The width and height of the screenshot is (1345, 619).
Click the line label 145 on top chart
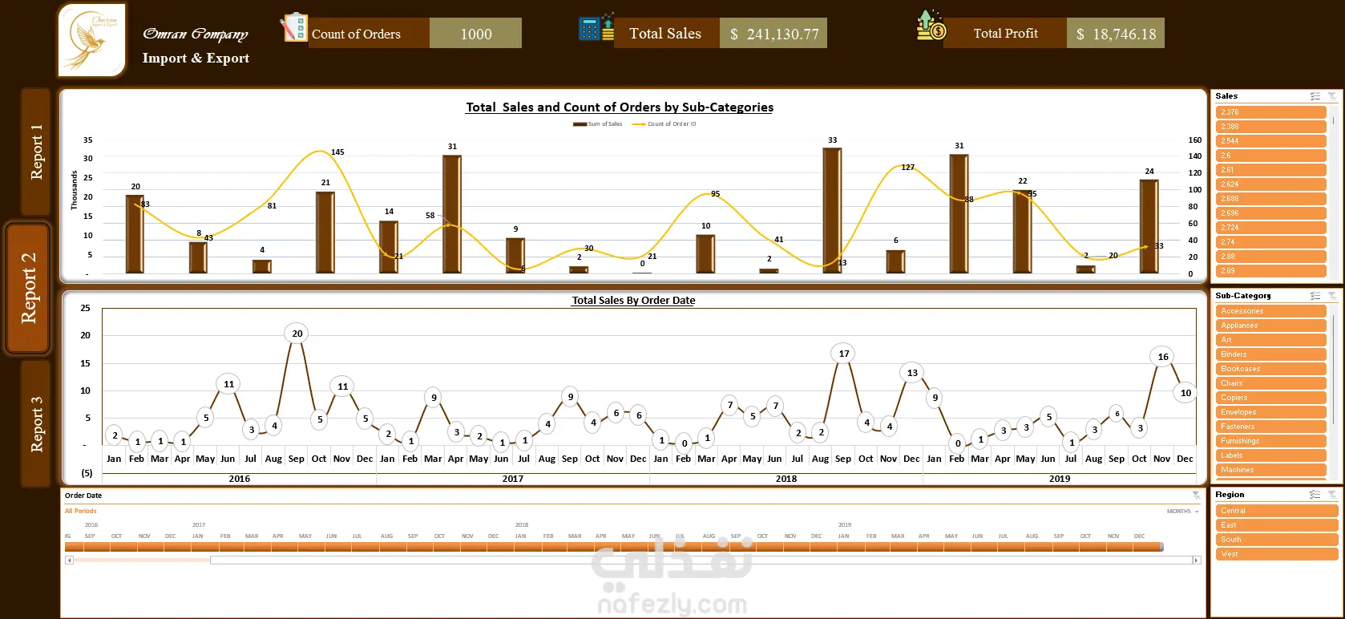point(337,152)
